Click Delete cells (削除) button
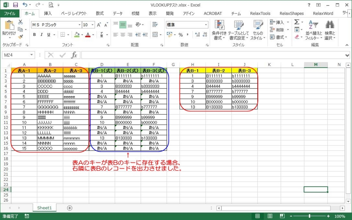 (x=277, y=30)
